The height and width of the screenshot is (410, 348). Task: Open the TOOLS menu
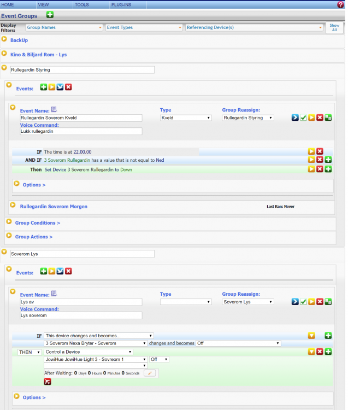pos(81,4)
